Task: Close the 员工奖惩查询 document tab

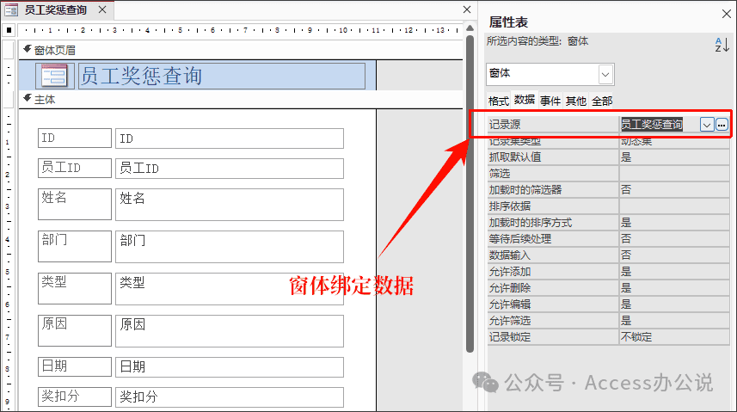Action: pos(102,9)
